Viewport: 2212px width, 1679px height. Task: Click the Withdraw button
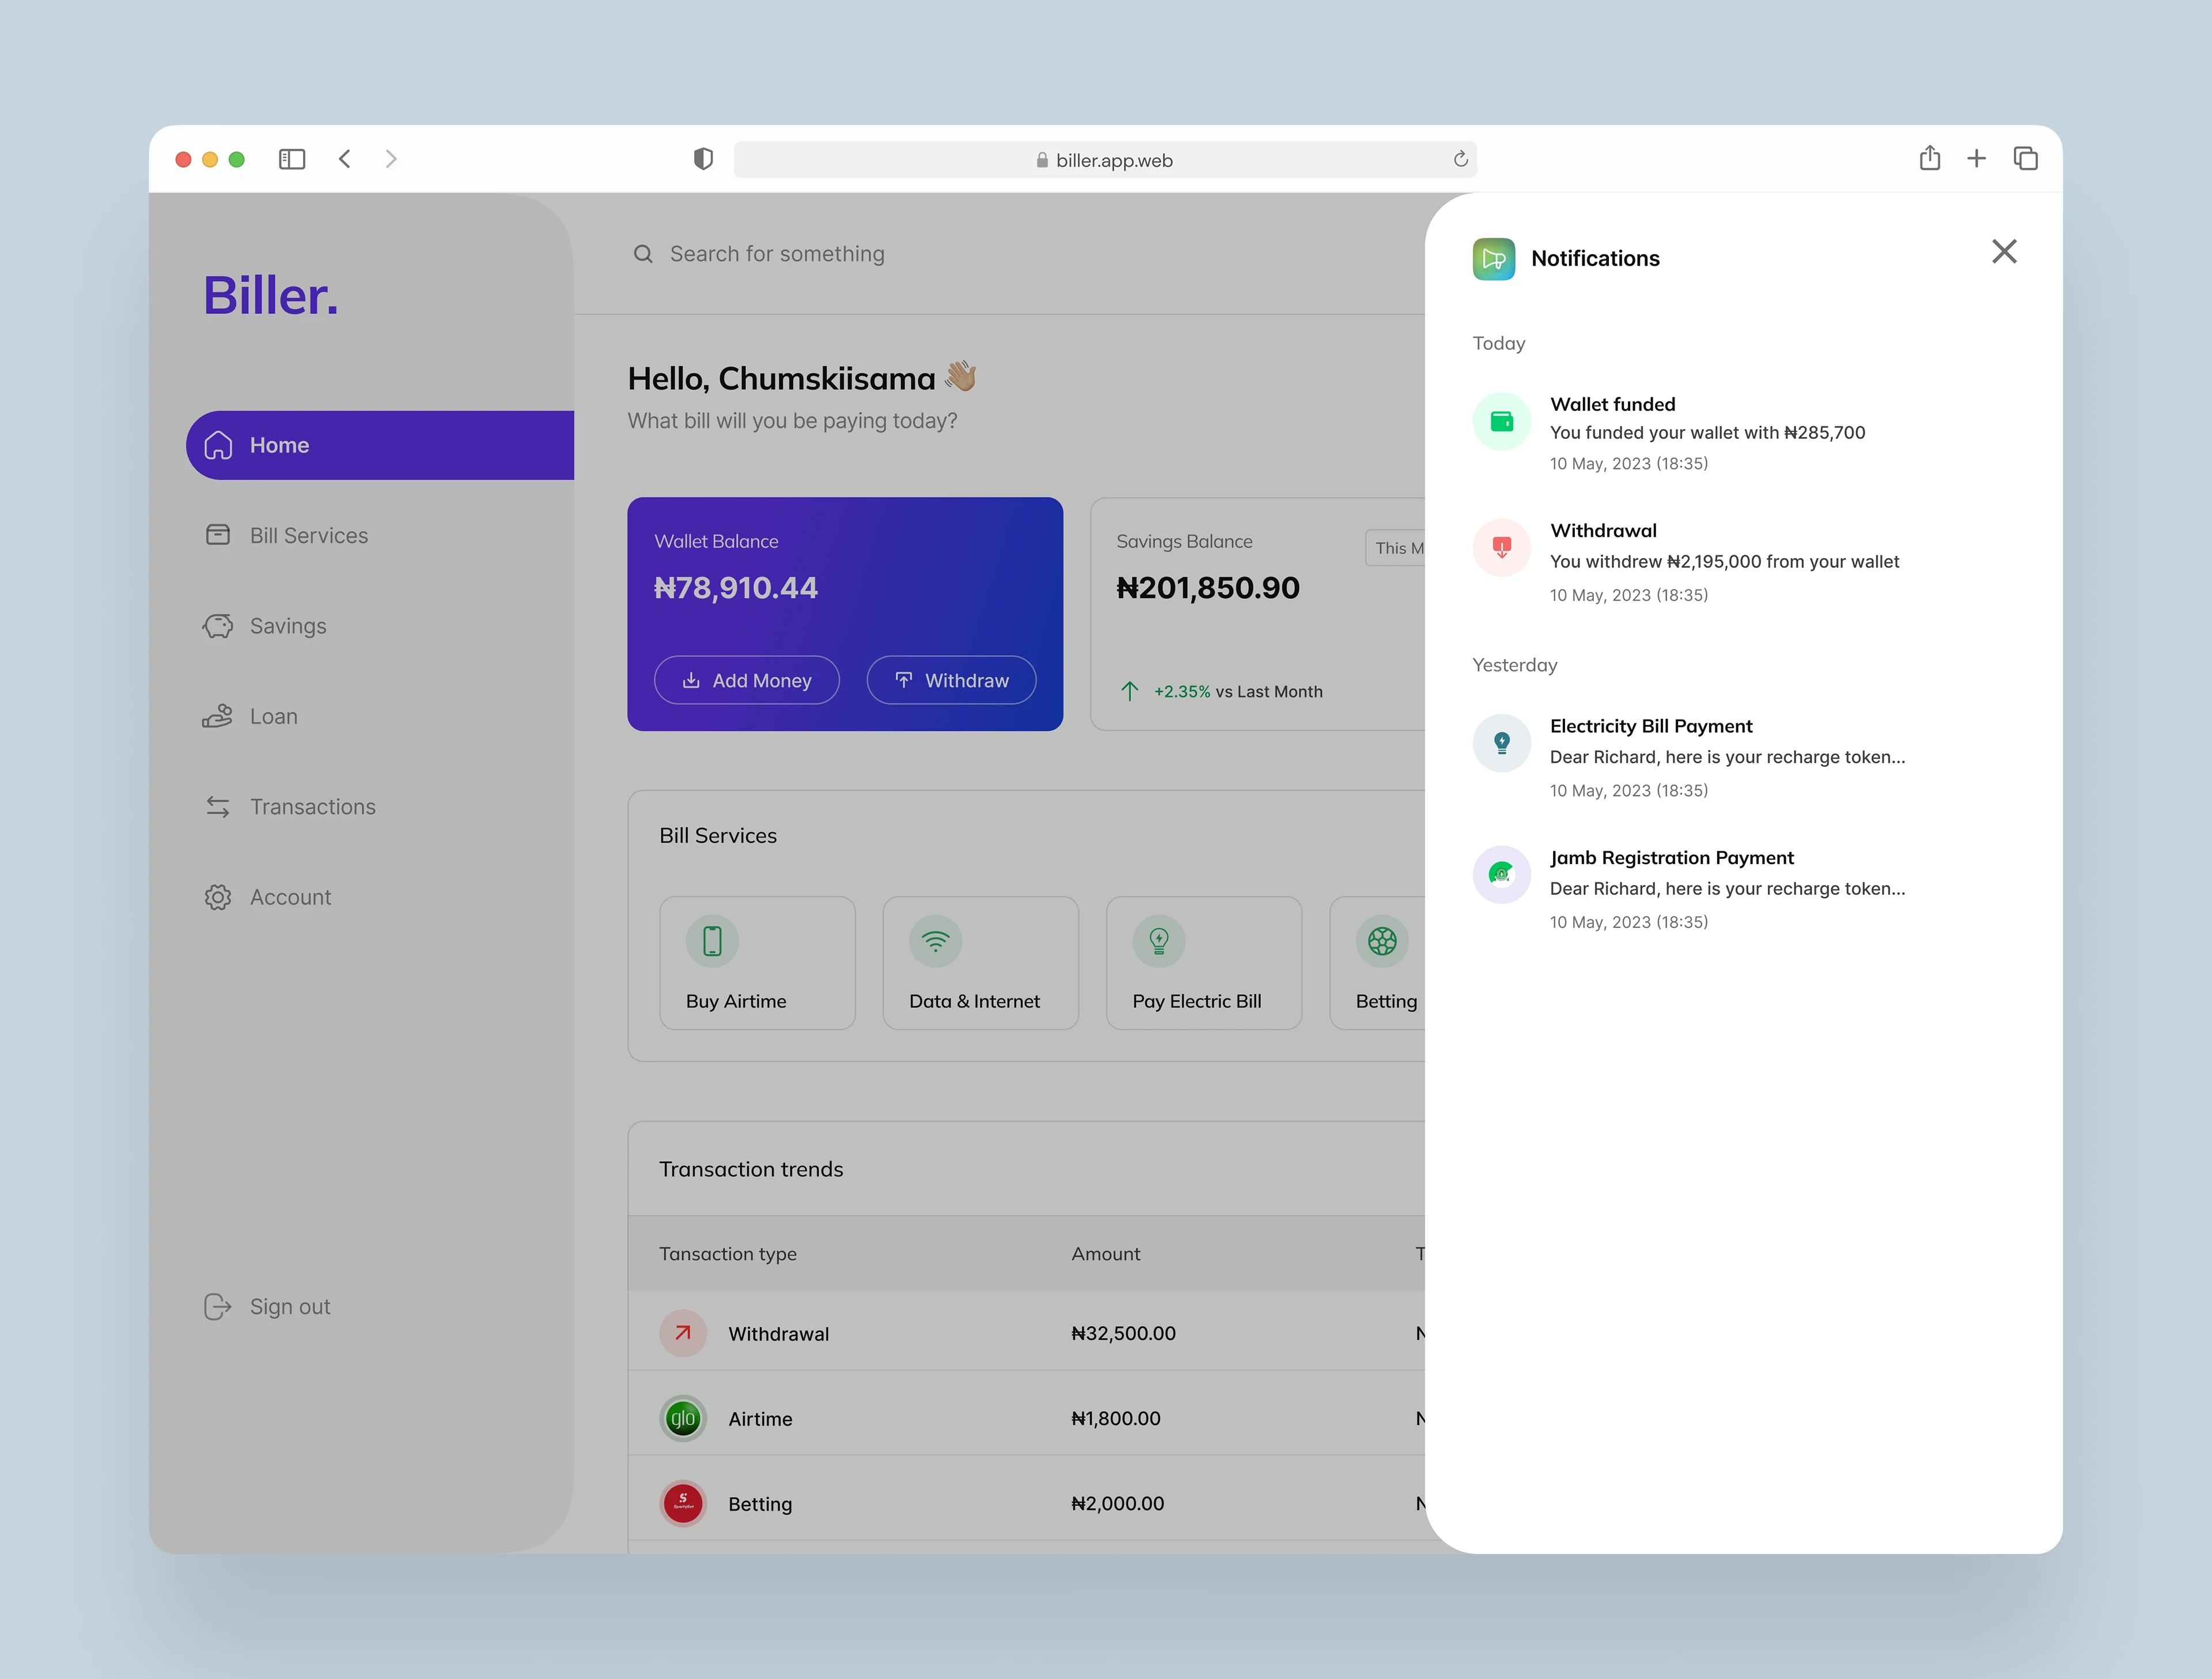click(x=951, y=680)
